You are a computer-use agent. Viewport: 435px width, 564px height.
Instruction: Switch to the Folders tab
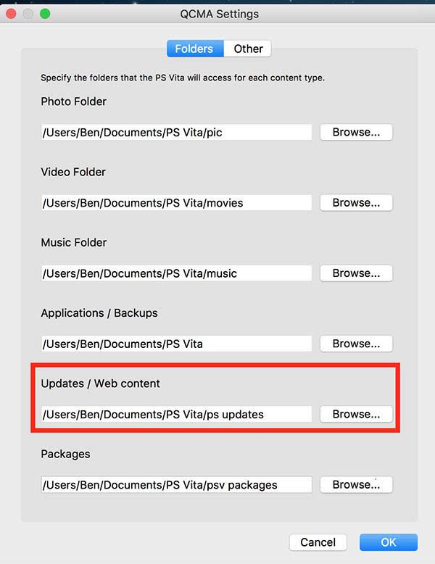(194, 49)
